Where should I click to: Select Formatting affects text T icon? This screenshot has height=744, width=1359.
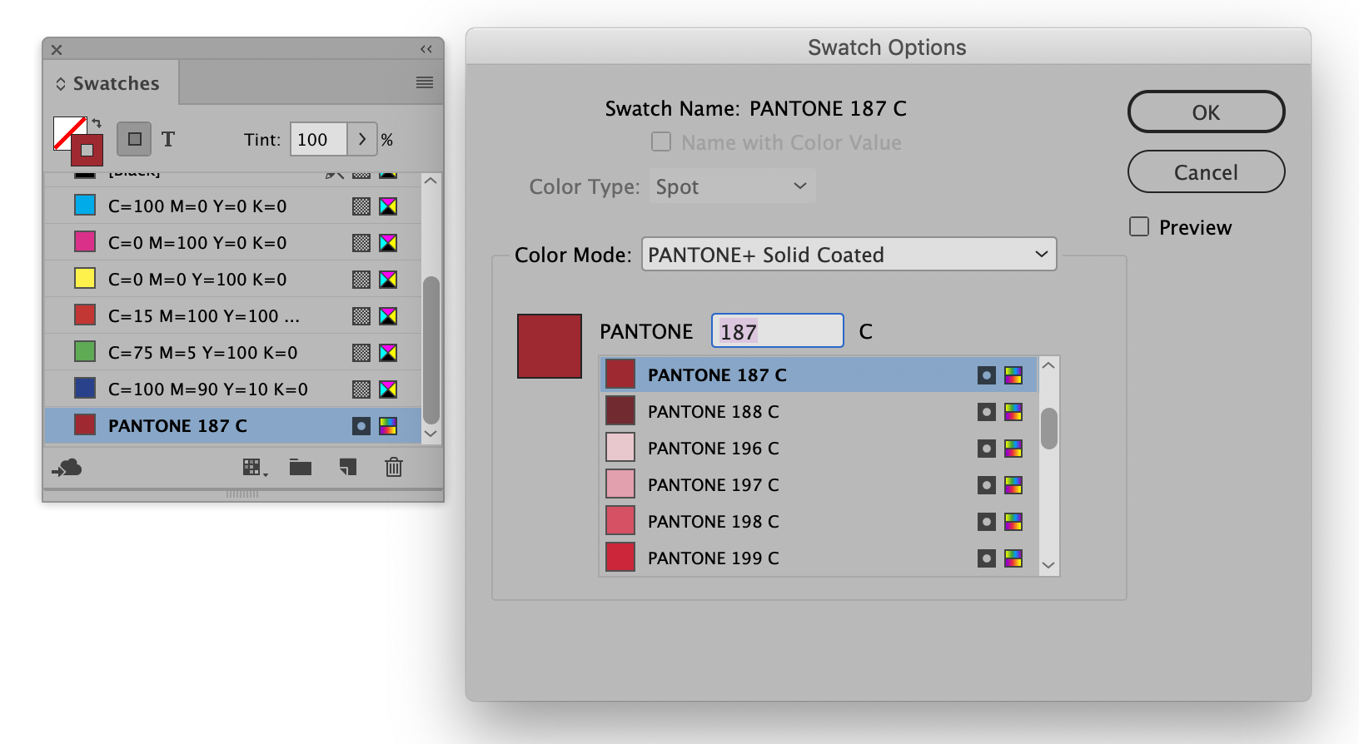click(168, 139)
